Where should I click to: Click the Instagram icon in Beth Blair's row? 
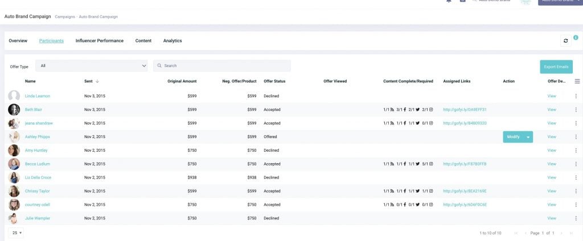coord(432,110)
